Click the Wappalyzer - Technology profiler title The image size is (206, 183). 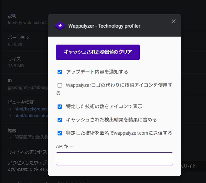pyautogui.click(x=104, y=26)
